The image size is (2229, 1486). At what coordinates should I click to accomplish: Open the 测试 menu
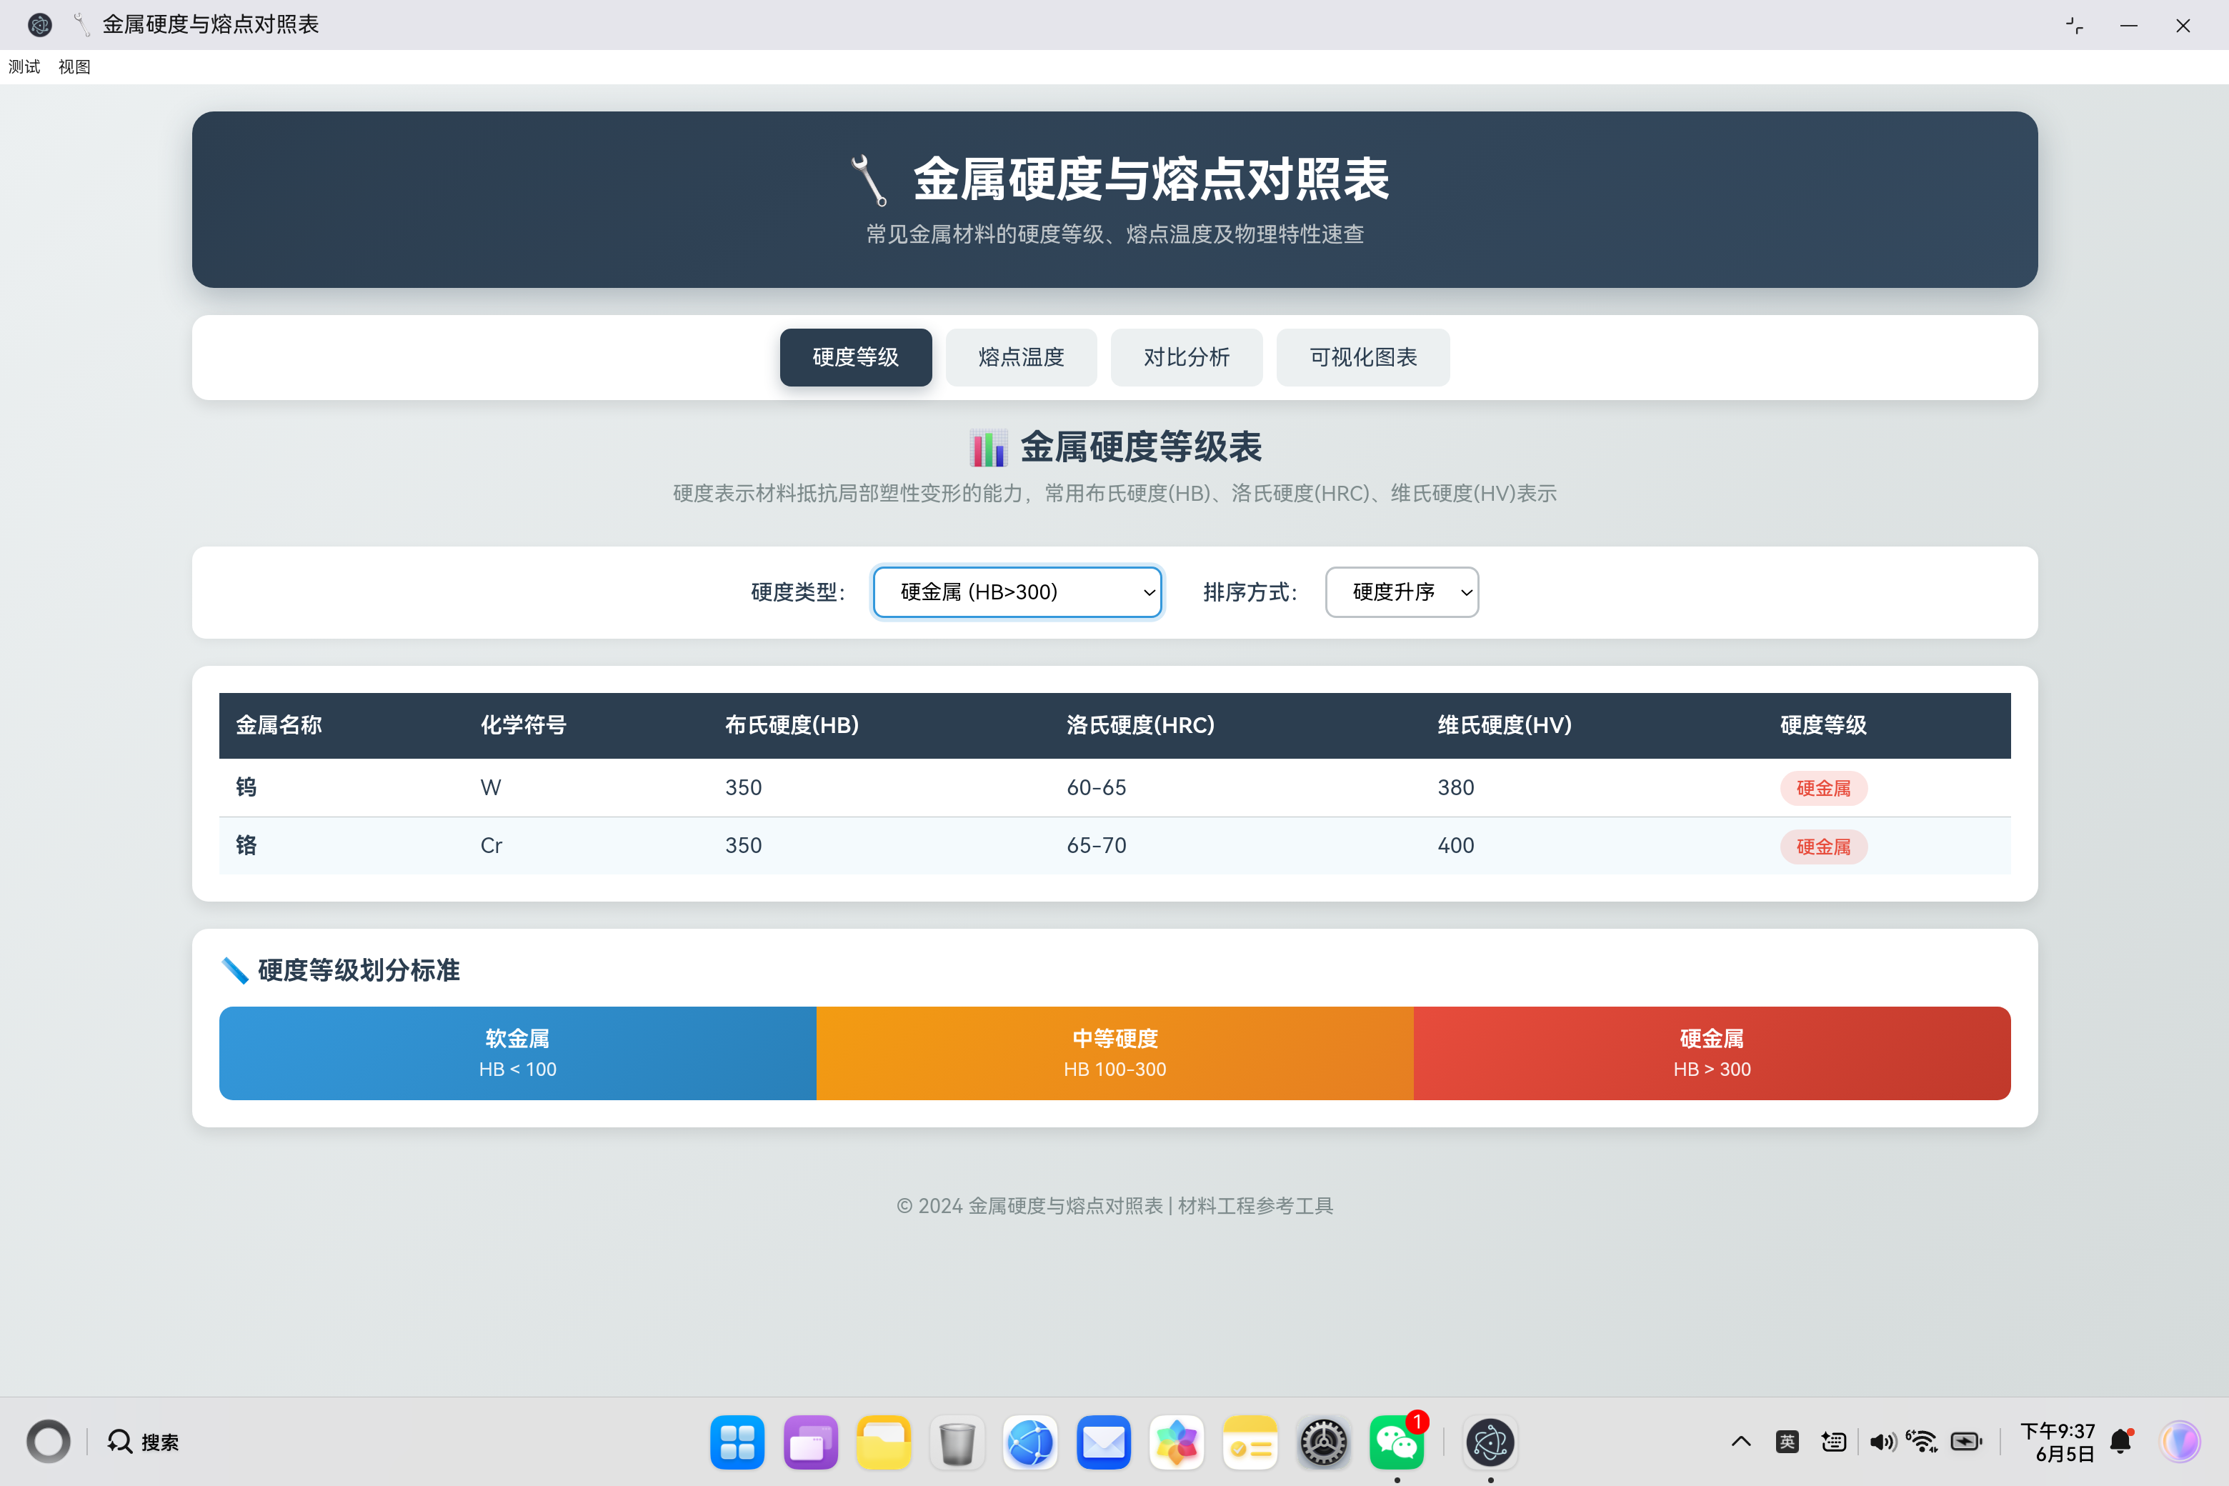pyautogui.click(x=24, y=66)
